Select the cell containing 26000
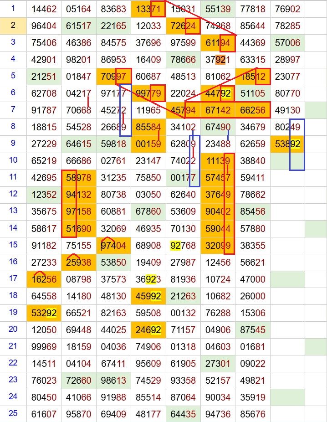The width and height of the screenshot is (327, 422). point(252,296)
